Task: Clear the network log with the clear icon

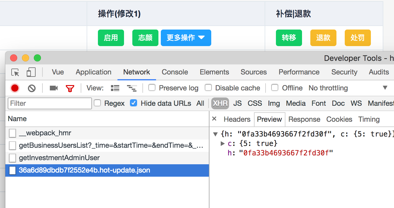Action: [32, 88]
